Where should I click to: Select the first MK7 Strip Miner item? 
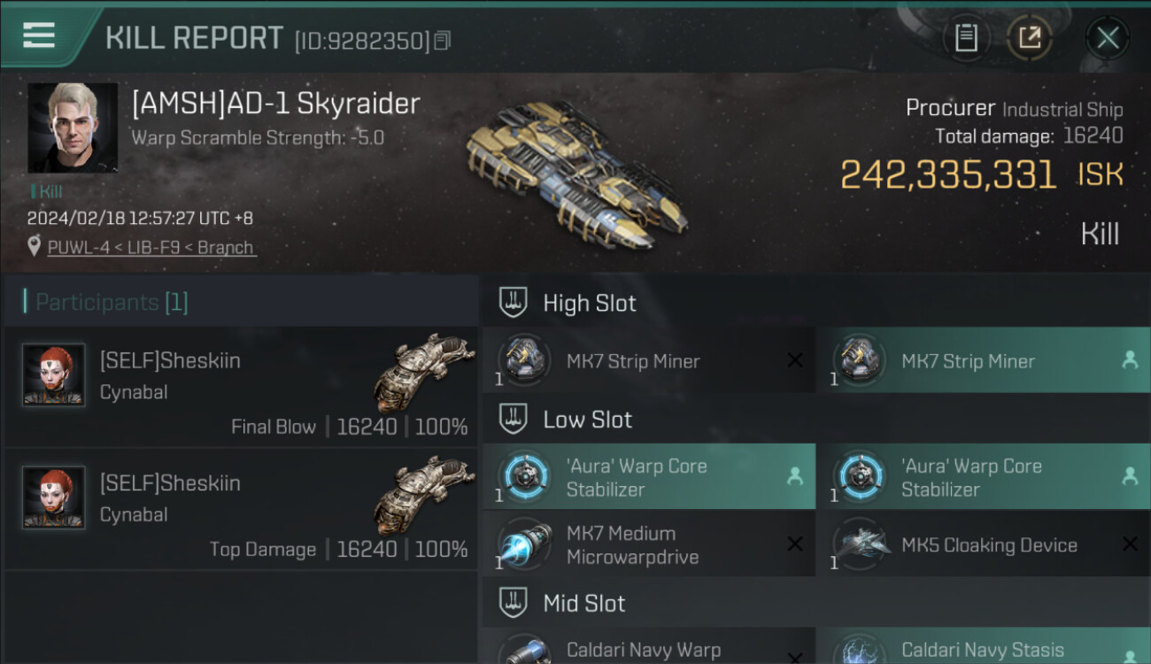click(648, 360)
